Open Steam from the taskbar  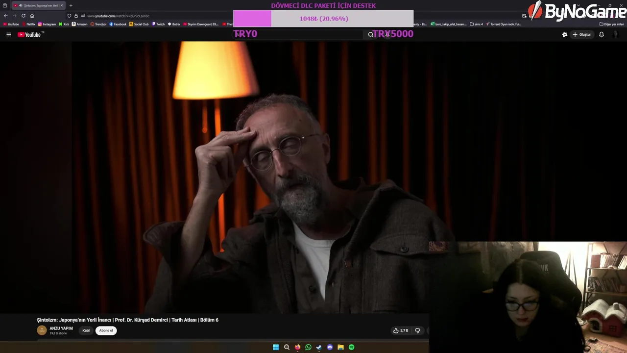[319, 347]
